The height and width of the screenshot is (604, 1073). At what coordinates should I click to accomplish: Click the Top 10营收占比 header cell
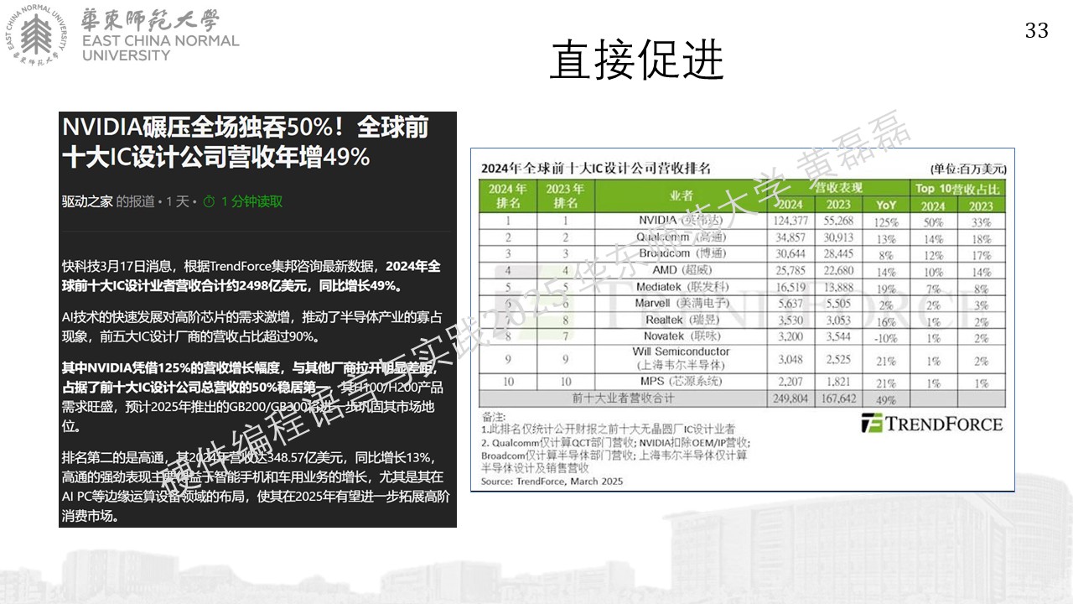[x=958, y=187]
